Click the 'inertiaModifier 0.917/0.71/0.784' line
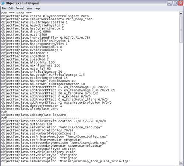 46,38
